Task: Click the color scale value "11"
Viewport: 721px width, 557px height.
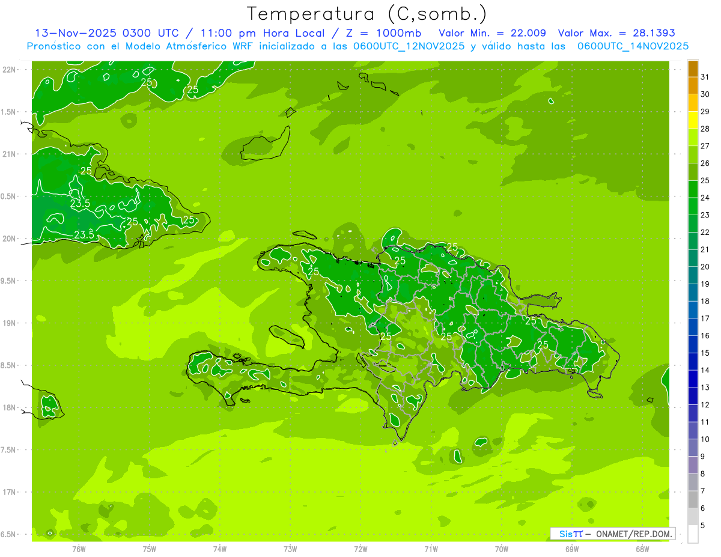Action: 706,422
